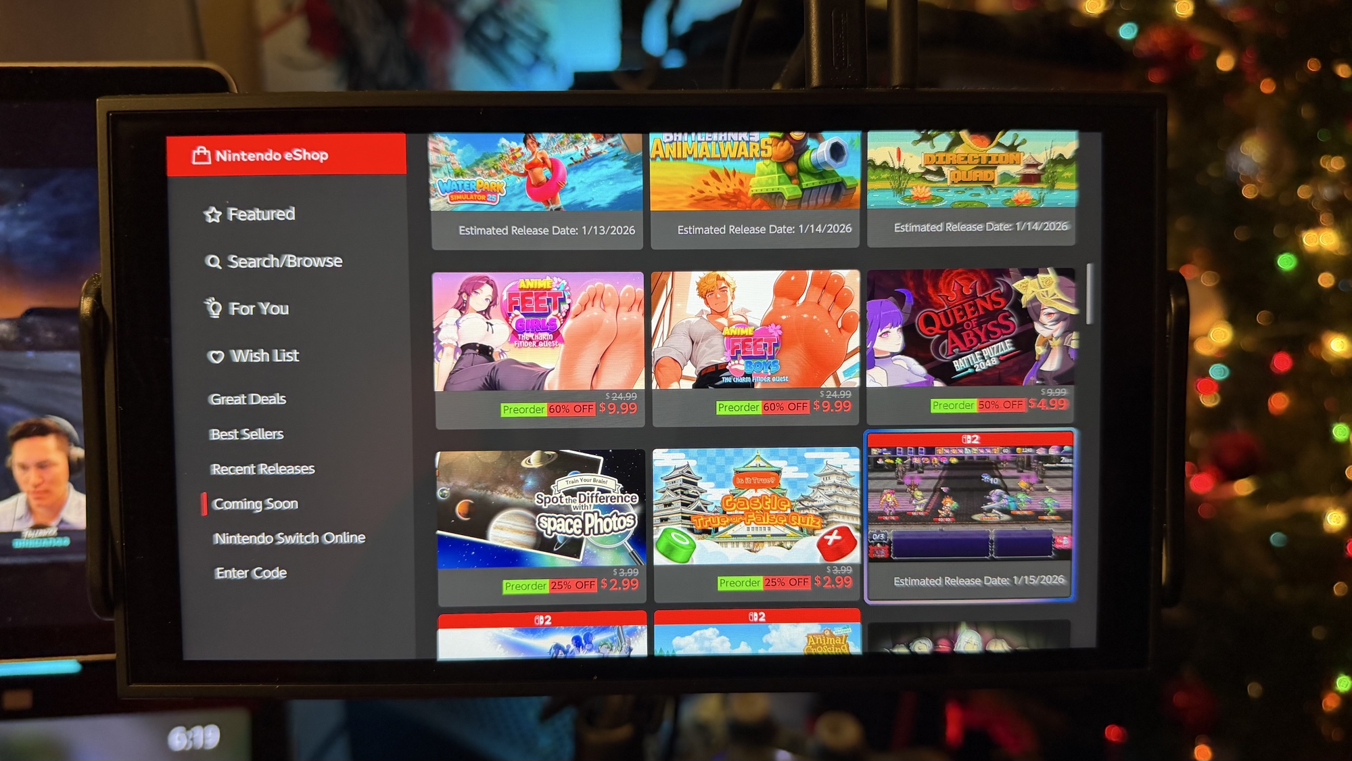
Task: Click the Search/Browse magnifier icon
Action: [213, 262]
